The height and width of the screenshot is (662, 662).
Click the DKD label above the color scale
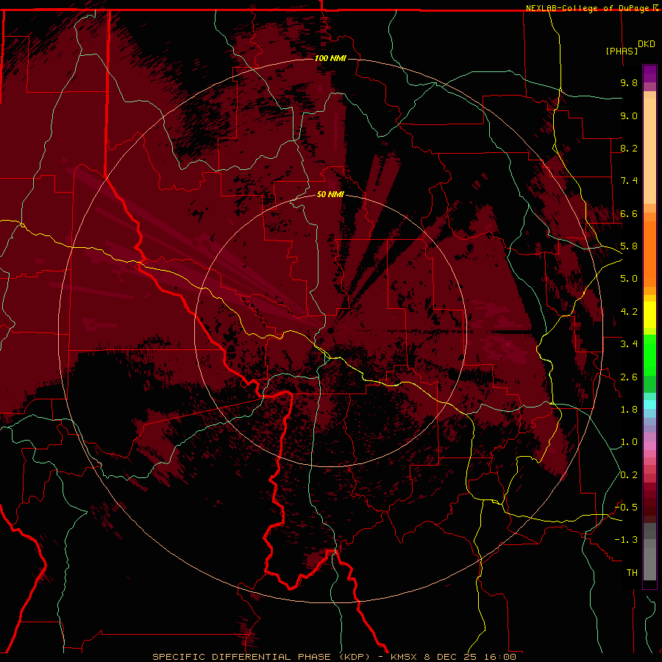(647, 44)
